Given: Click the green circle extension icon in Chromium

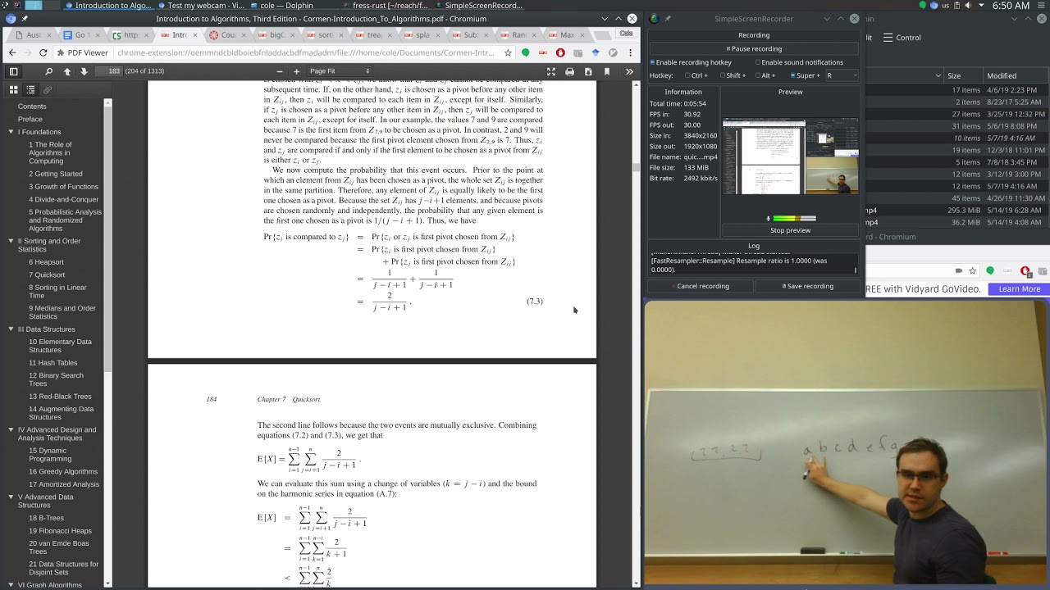Looking at the screenshot, I should [526, 52].
